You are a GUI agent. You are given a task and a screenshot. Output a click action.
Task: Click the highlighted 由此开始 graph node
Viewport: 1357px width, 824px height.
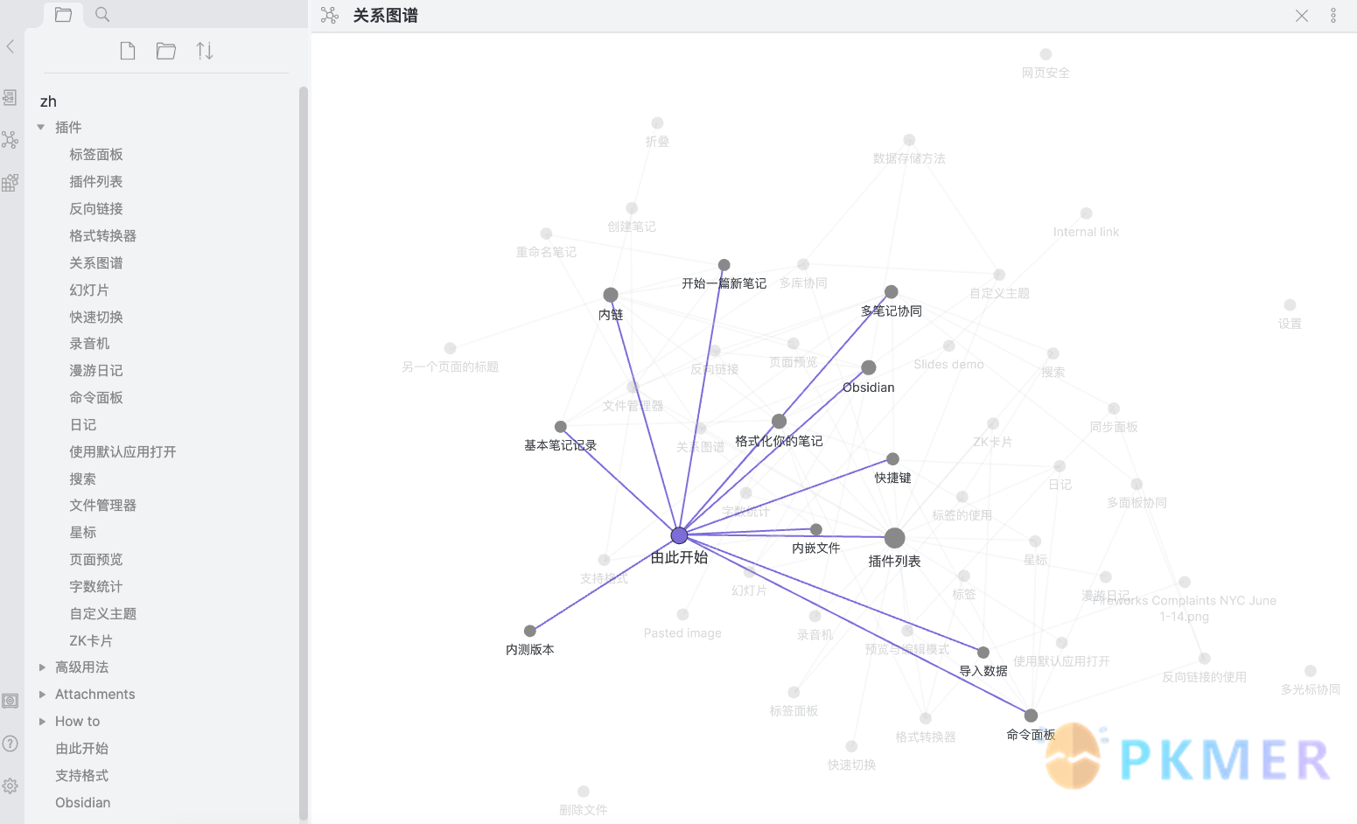pyautogui.click(x=679, y=535)
